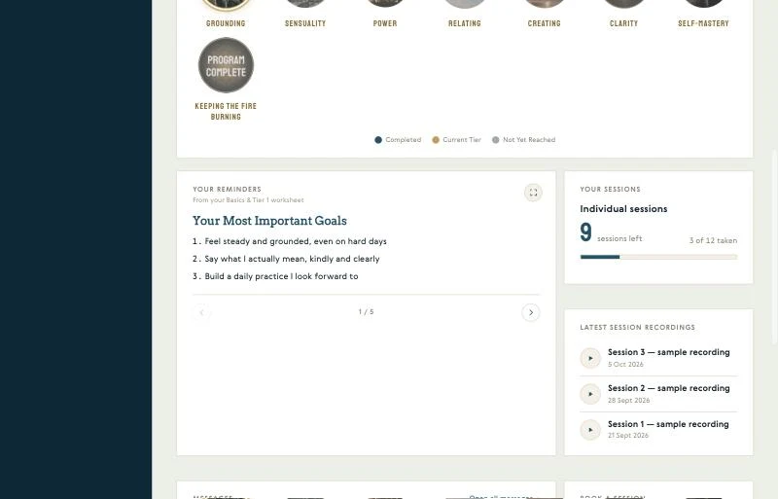Go to the next reminder slide
This screenshot has width=778, height=499.
point(530,312)
